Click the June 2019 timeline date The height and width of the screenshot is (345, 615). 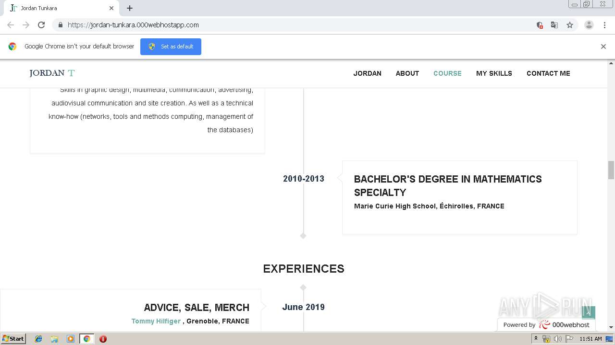pos(303,307)
